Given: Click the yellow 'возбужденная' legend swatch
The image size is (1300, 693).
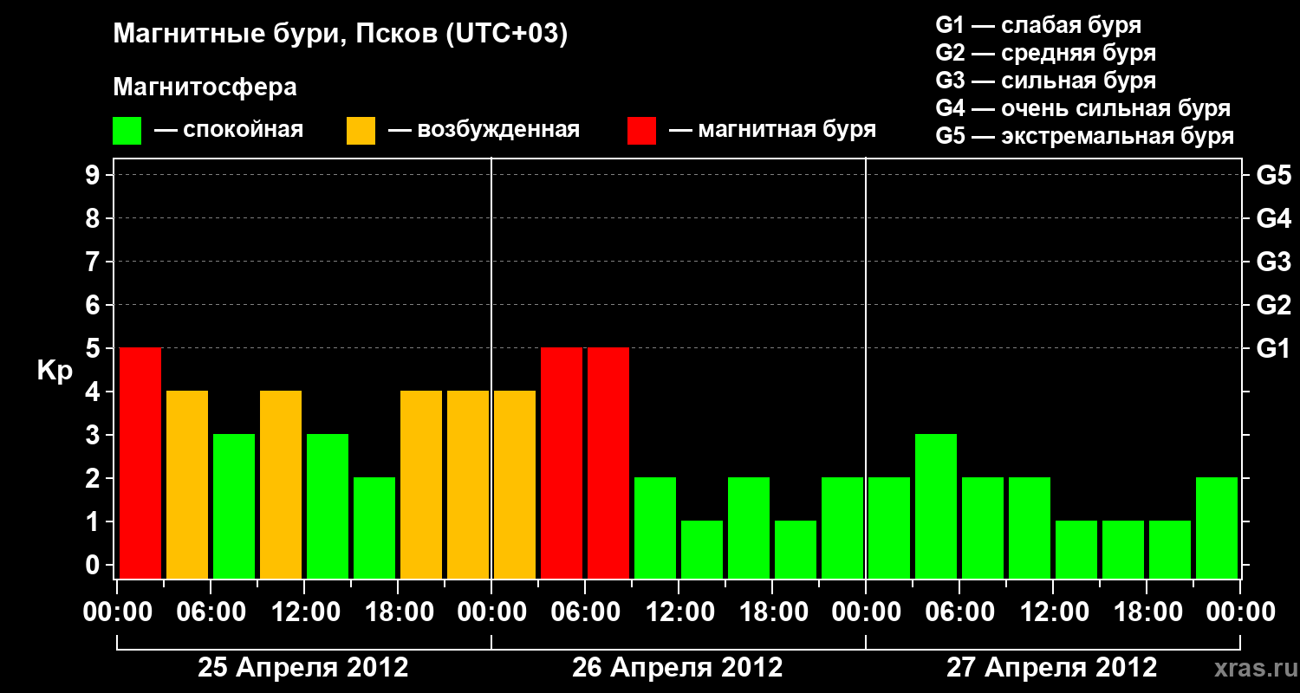Looking at the screenshot, I should tap(361, 131).
